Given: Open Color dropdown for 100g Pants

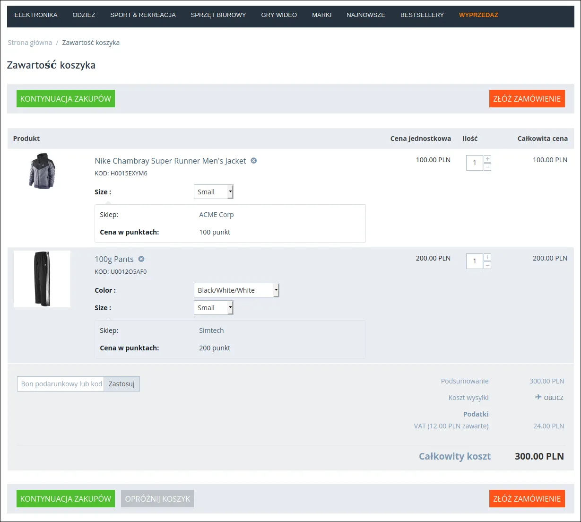Looking at the screenshot, I should pyautogui.click(x=236, y=290).
